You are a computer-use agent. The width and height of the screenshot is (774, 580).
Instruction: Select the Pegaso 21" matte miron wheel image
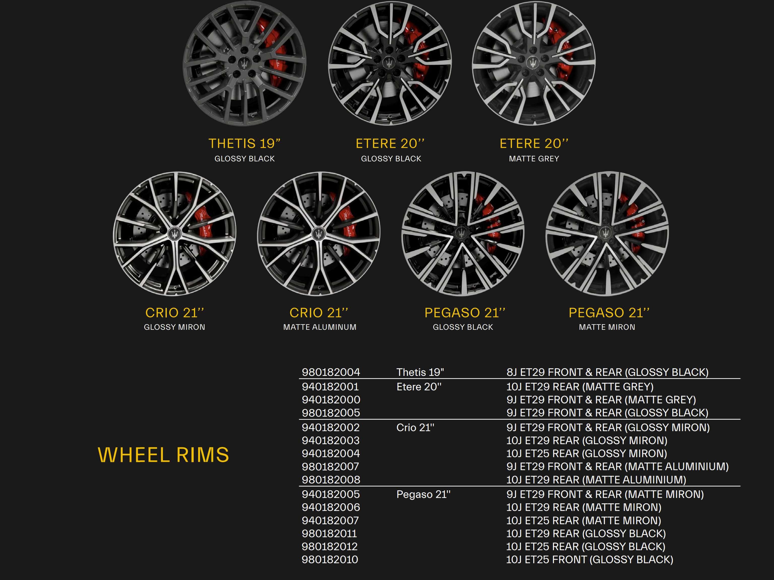607,233
